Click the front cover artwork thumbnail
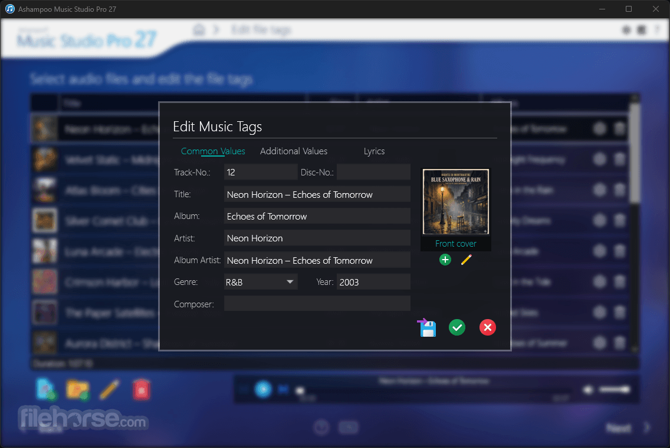 tap(455, 201)
